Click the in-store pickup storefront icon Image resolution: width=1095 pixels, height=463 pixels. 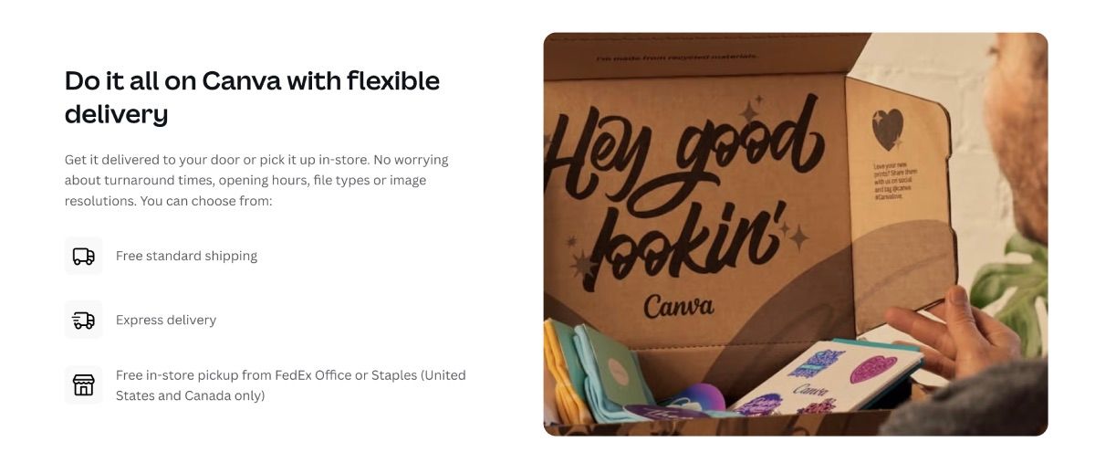pos(84,385)
